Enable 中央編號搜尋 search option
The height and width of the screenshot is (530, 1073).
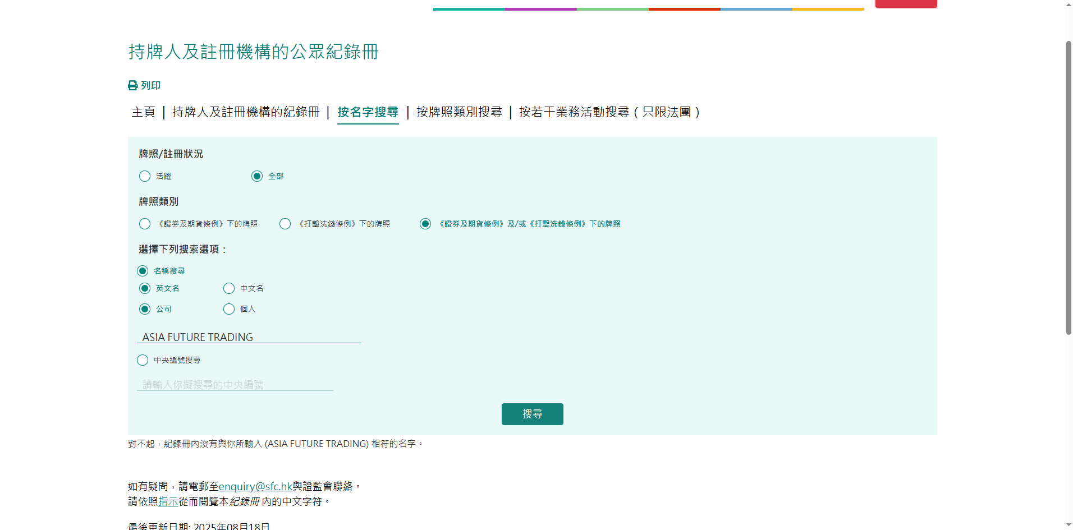143,360
